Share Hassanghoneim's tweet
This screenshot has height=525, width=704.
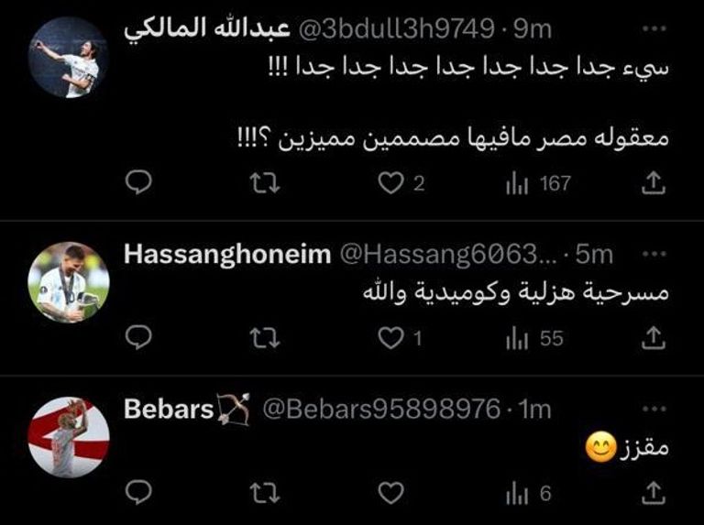click(x=654, y=337)
